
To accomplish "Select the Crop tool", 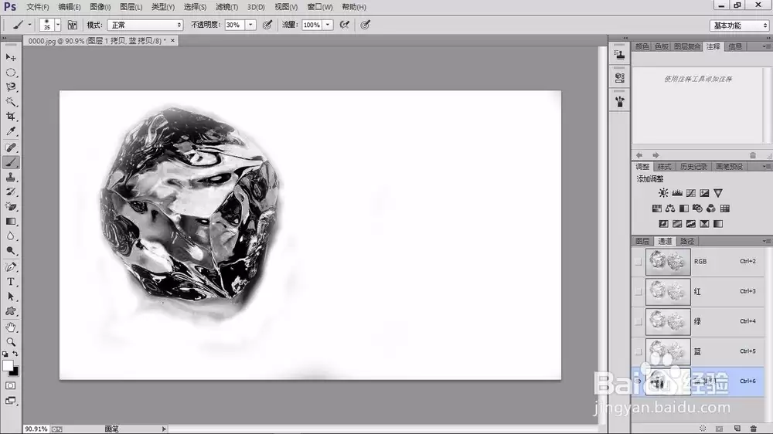I will pos(10,117).
